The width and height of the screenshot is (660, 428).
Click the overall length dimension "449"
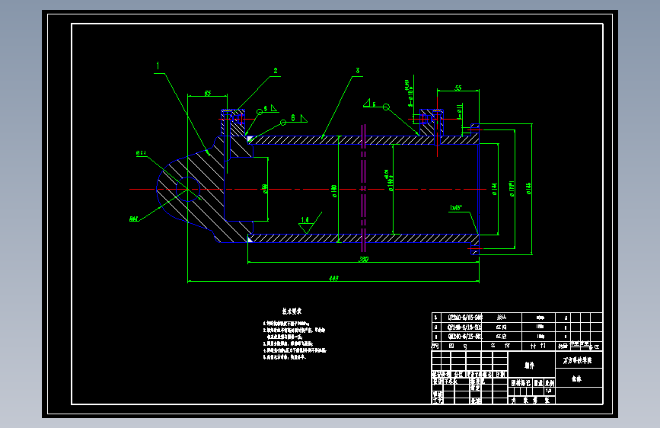point(333,279)
